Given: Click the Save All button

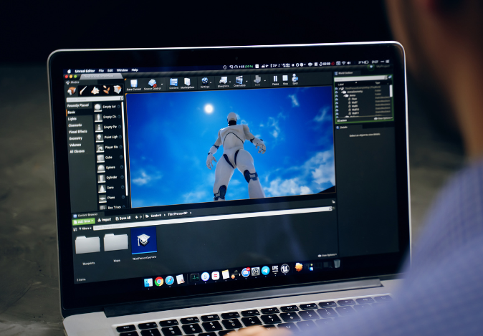Looking at the screenshot, I should 125,218.
